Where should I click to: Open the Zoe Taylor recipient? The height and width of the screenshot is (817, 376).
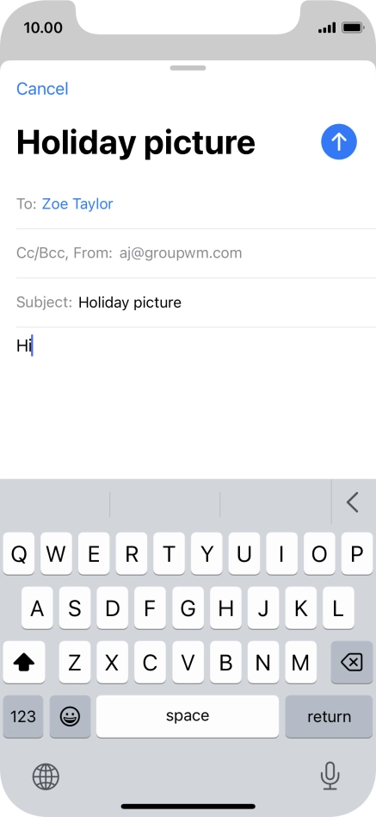coord(77,203)
